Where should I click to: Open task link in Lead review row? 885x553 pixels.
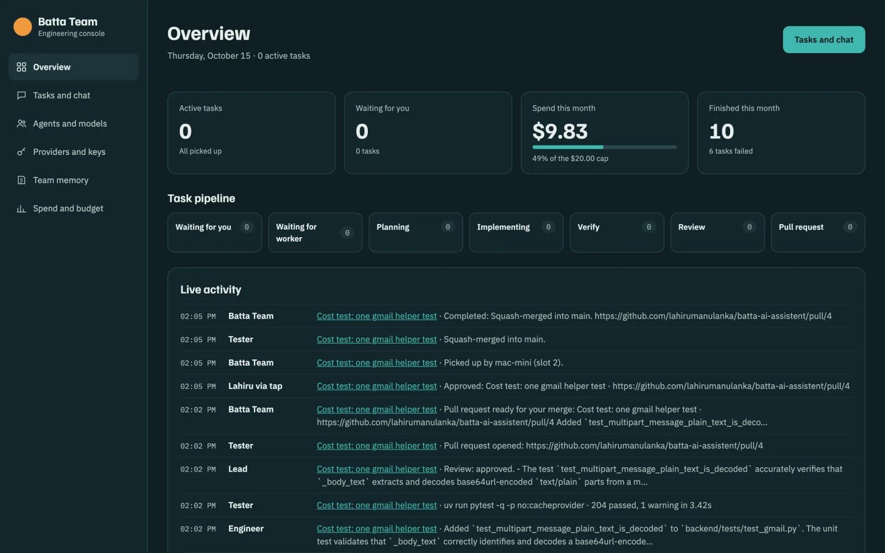coord(377,469)
